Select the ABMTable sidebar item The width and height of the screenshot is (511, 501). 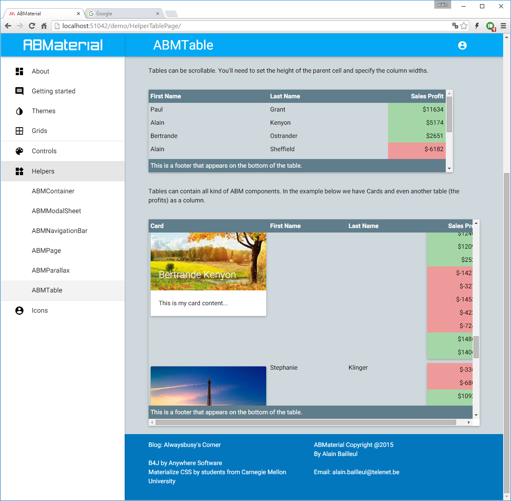point(63,290)
